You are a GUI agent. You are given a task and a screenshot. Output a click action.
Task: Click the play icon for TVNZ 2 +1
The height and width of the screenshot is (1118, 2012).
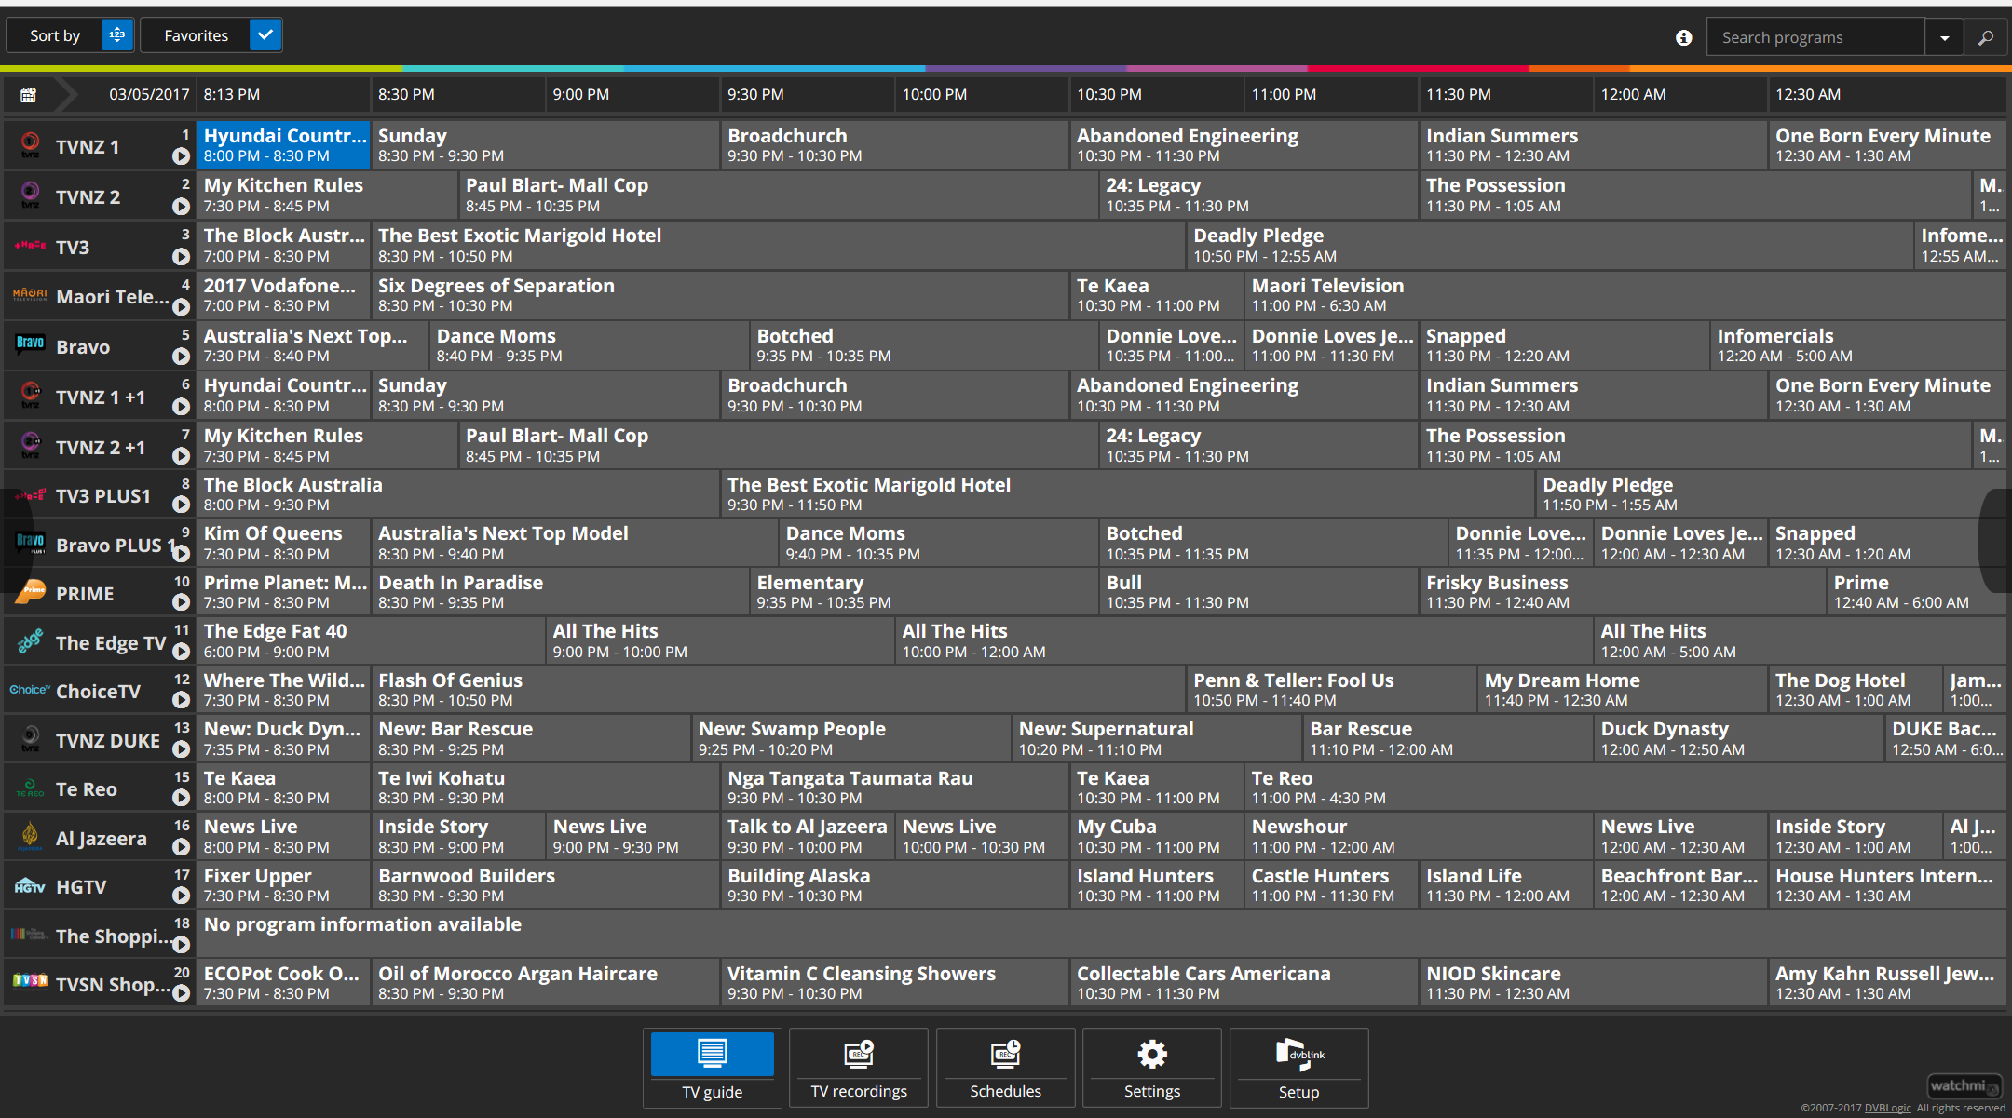coord(182,456)
